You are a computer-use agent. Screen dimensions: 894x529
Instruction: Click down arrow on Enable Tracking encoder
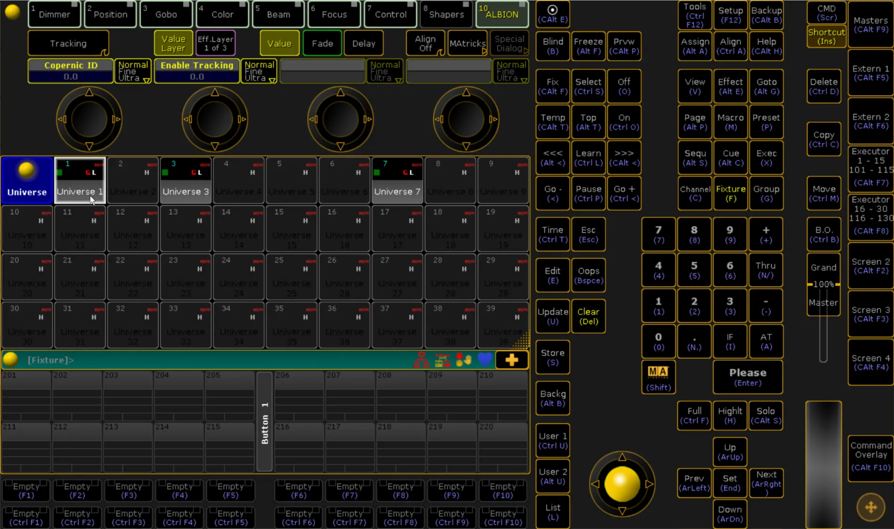tap(215, 146)
